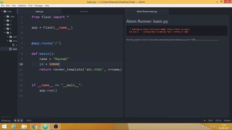Expand the .idea folder arrow
The image size is (232, 130).
5,16
